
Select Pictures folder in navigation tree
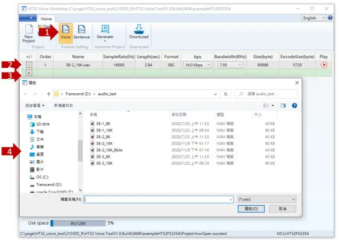coord(37,162)
